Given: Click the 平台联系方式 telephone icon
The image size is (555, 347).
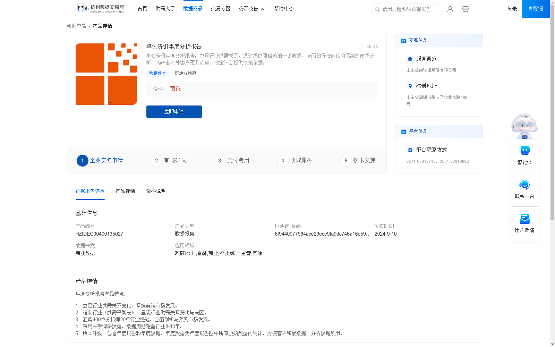Looking at the screenshot, I should point(410,150).
